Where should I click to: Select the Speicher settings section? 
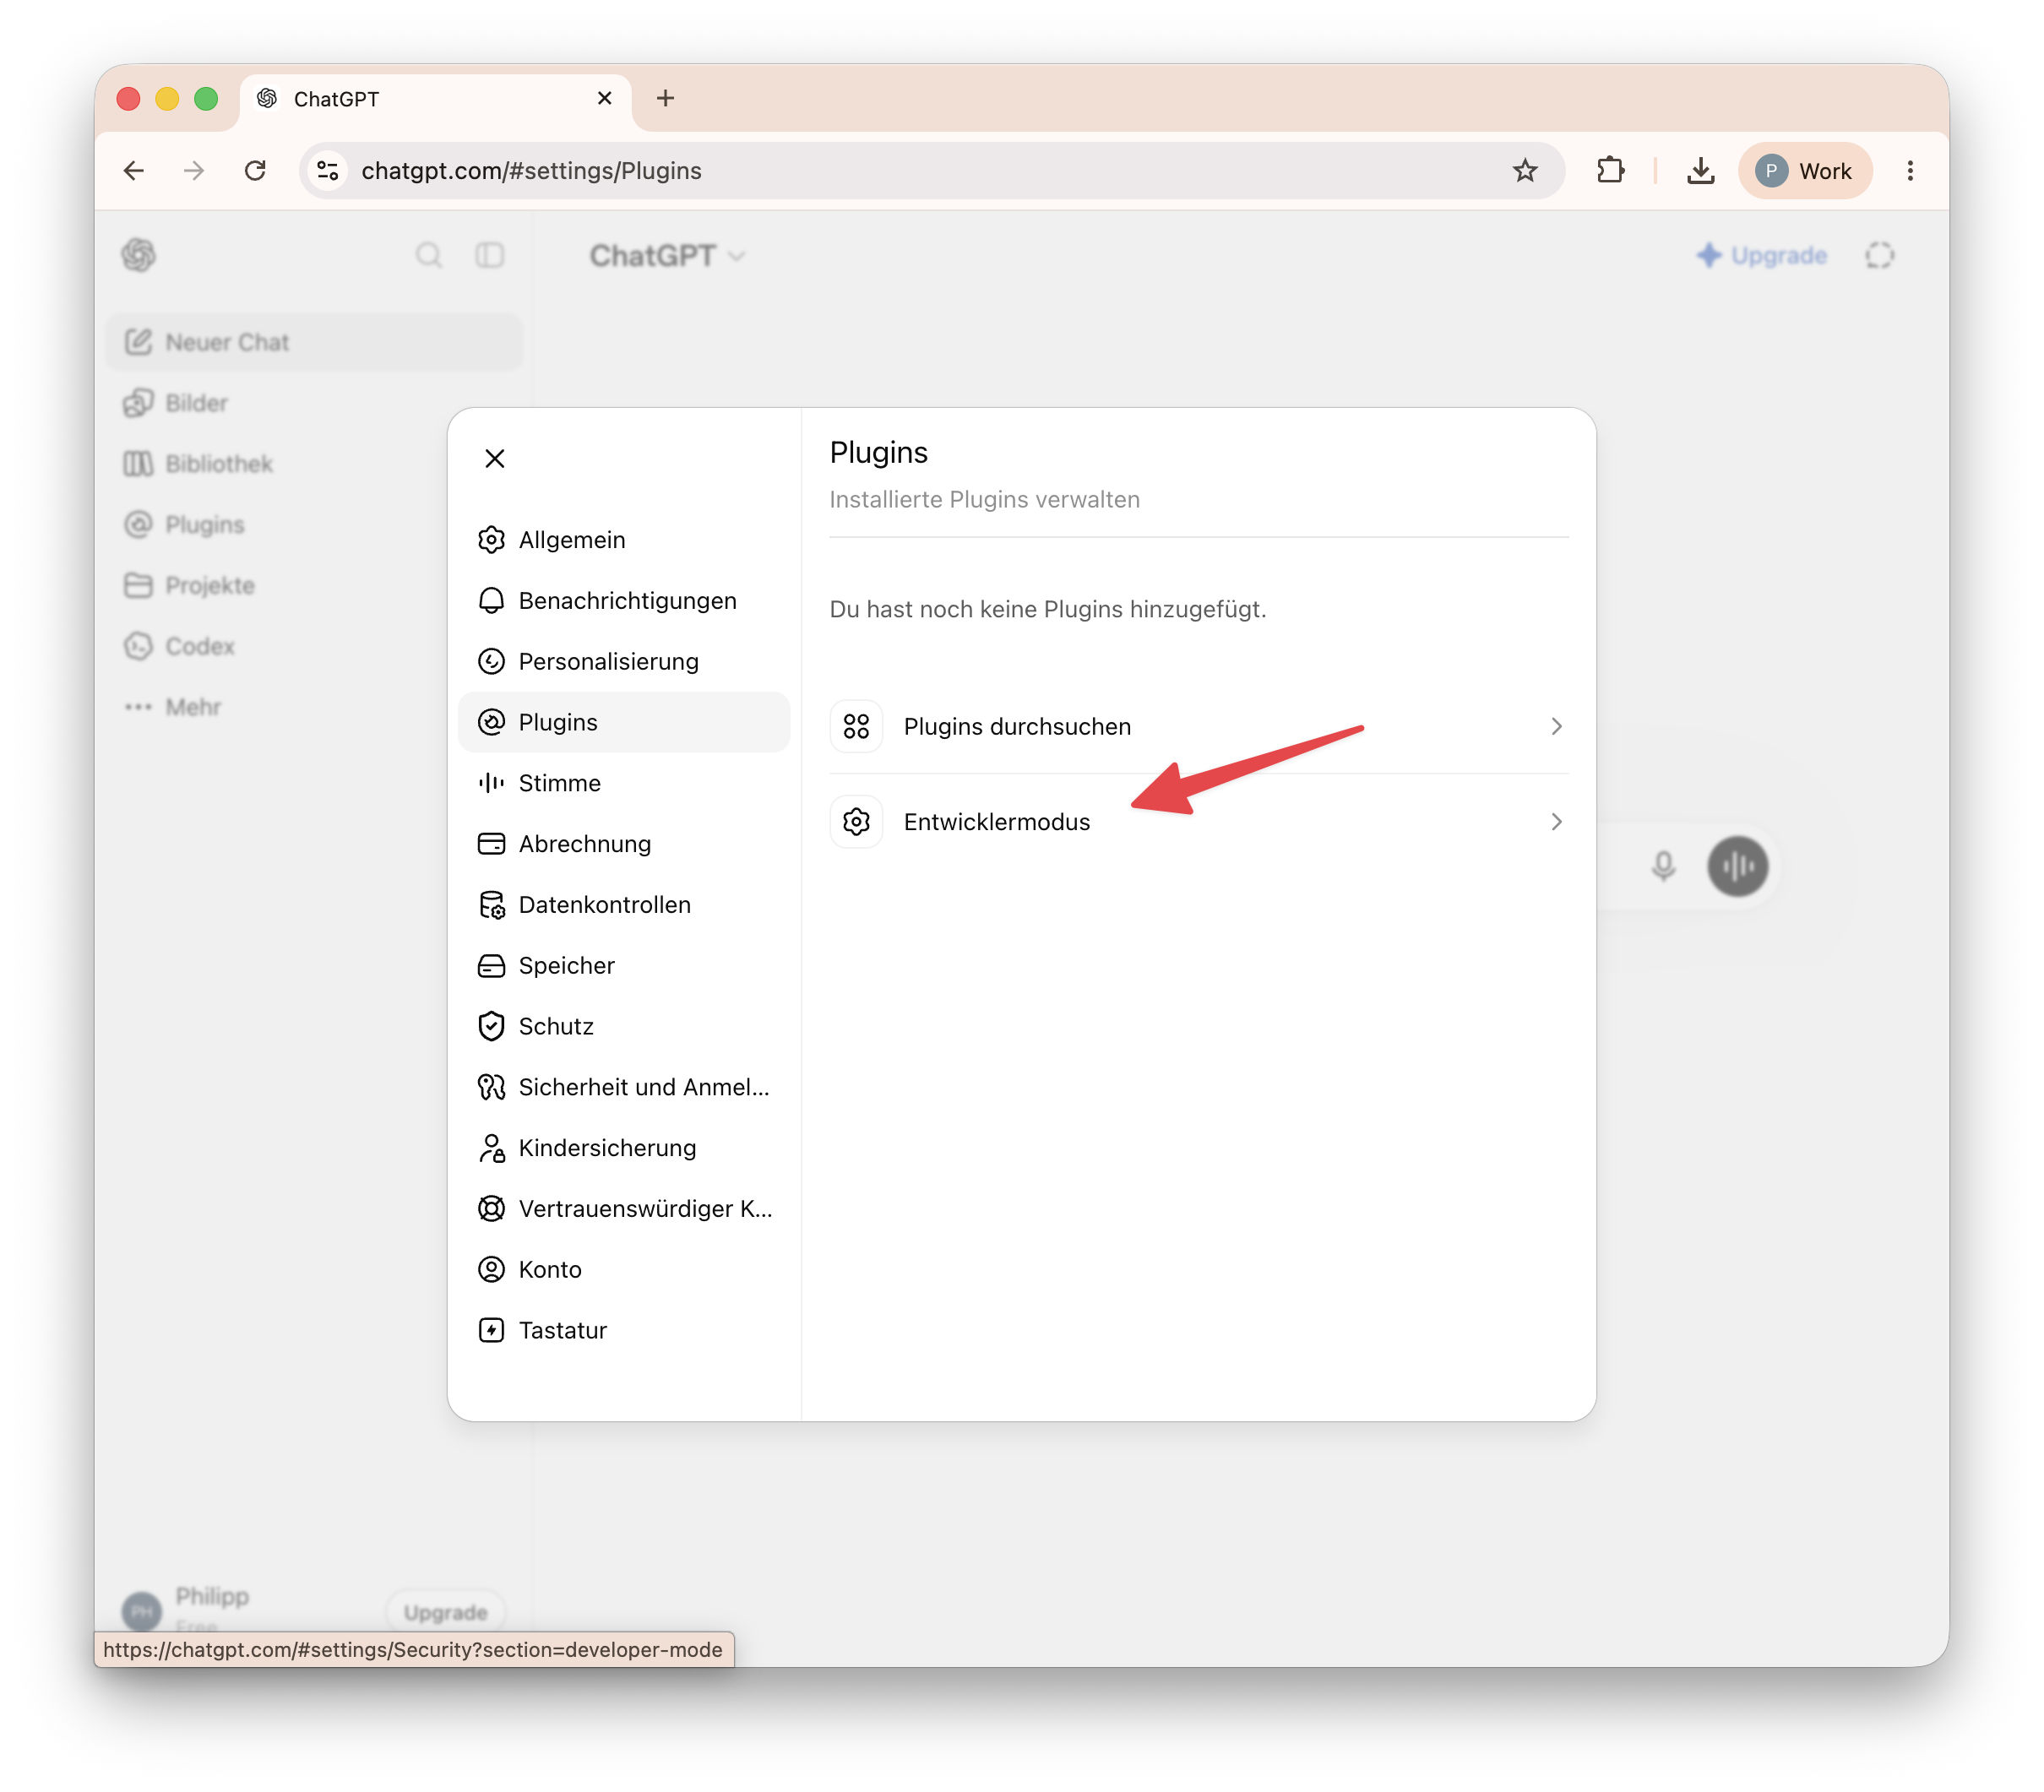point(624,966)
